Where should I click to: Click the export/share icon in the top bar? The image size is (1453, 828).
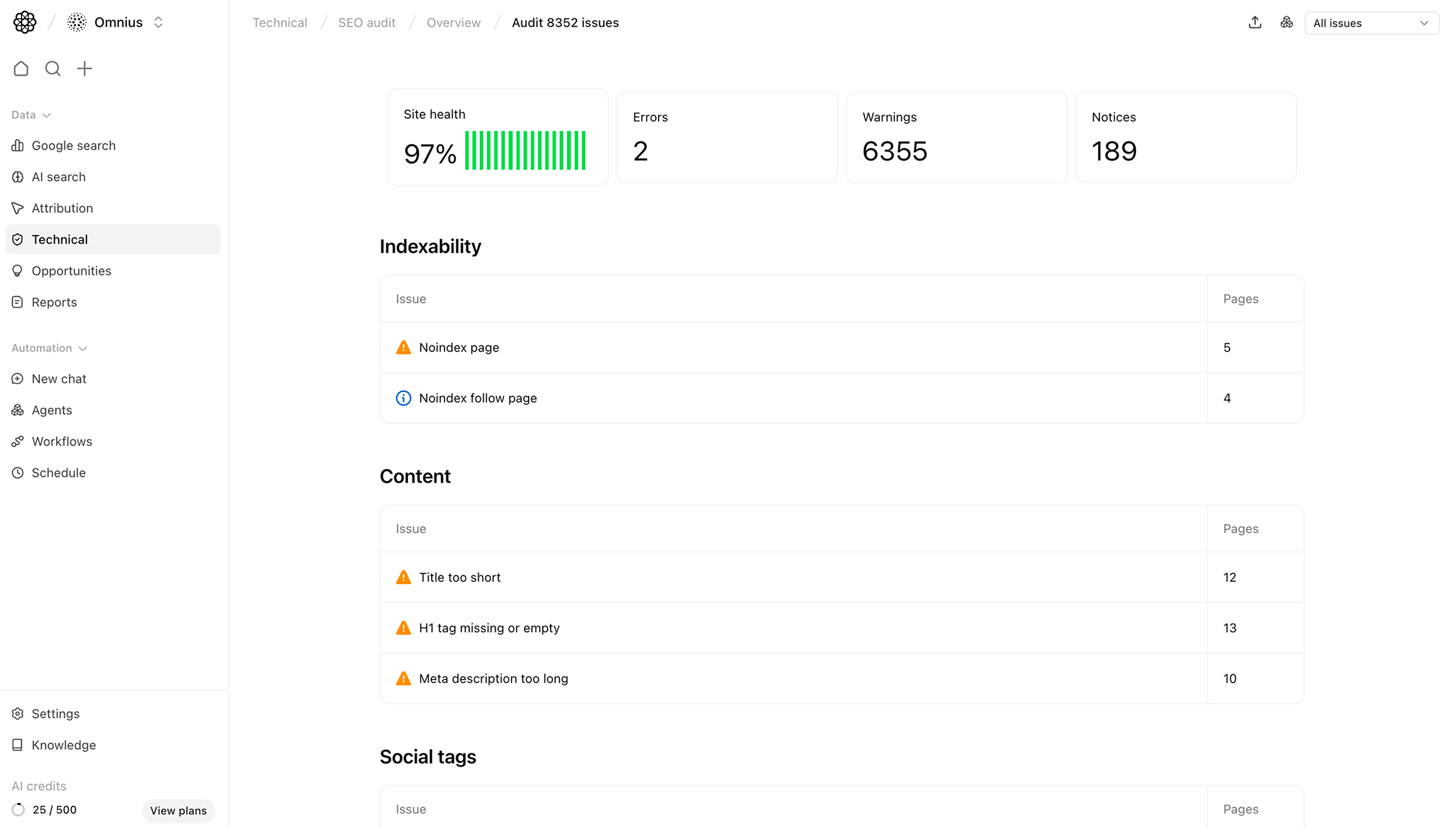pos(1254,22)
